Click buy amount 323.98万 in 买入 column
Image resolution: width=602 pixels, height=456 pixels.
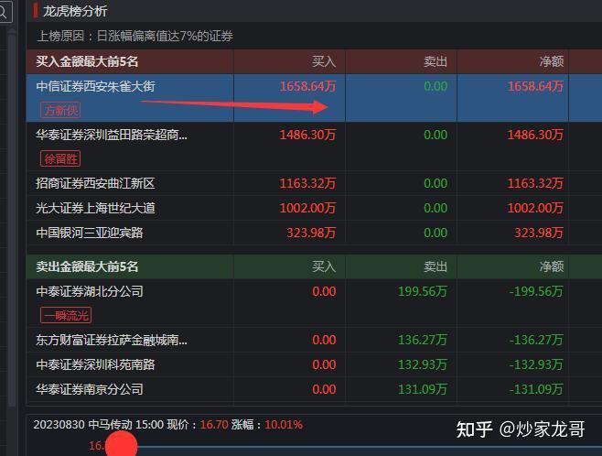pyautogui.click(x=311, y=233)
